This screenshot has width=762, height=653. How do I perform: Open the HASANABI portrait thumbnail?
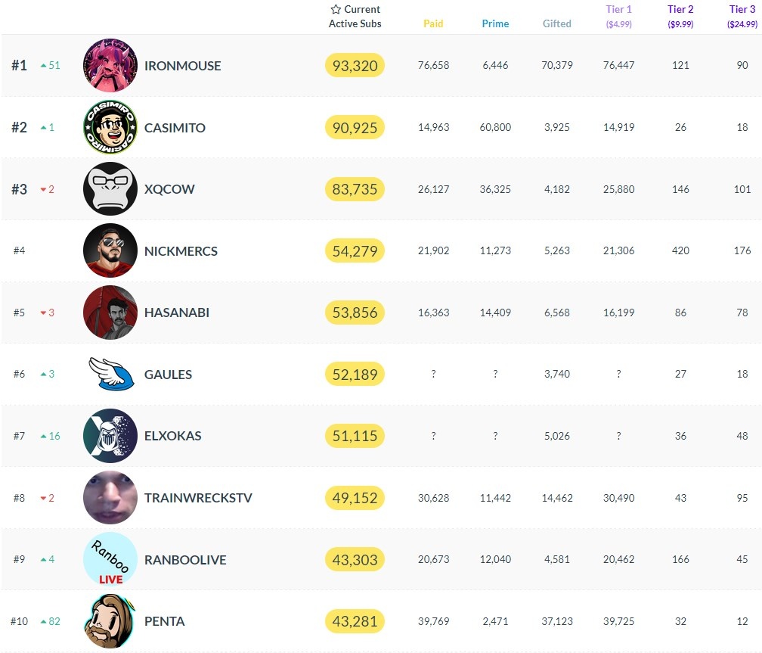[x=110, y=313]
